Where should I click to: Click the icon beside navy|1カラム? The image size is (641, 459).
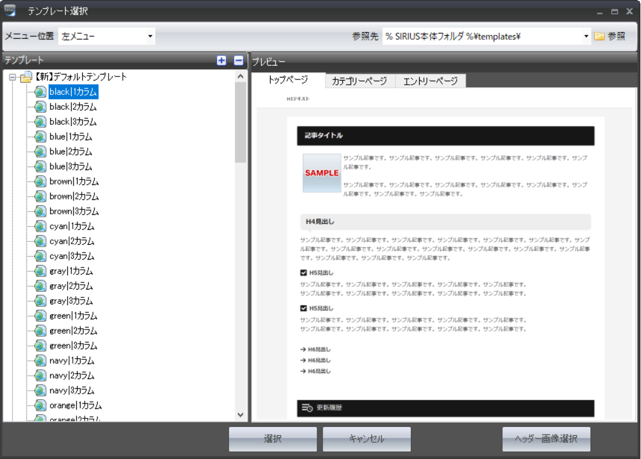[40, 361]
